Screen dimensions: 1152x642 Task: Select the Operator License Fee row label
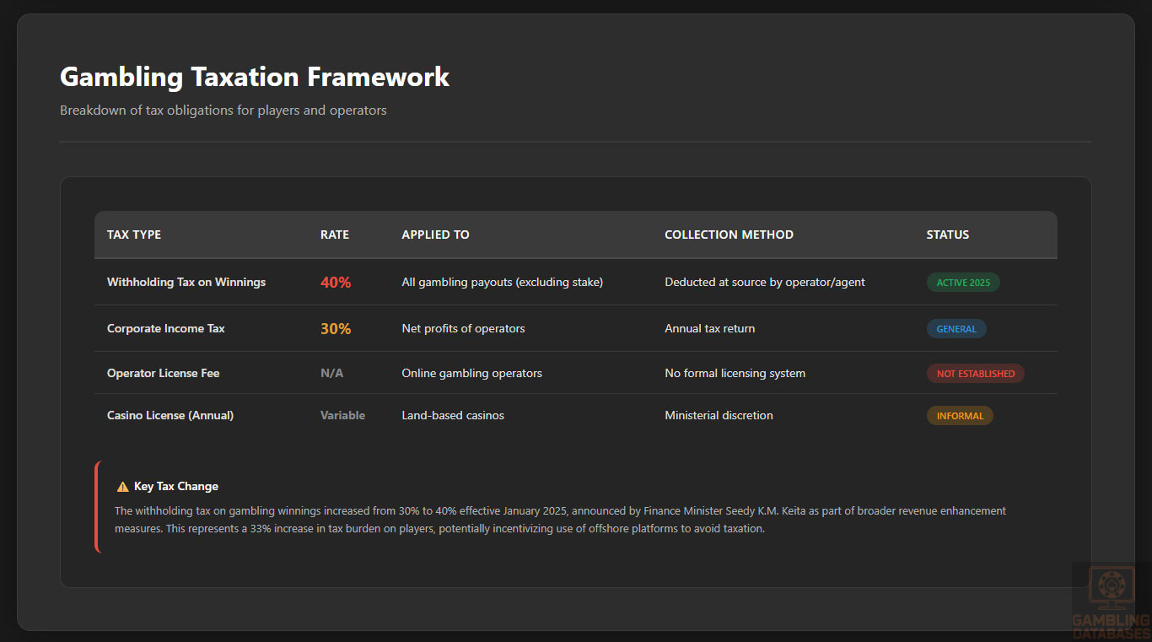tap(163, 373)
